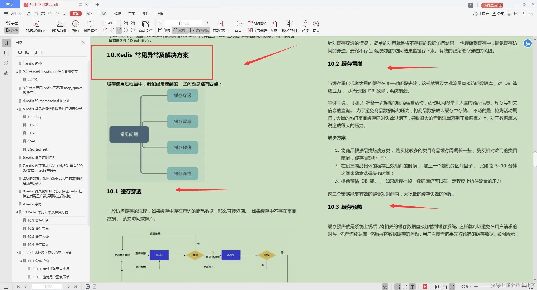Viewport: 537px width, 290px height.
Task: Open the zoom percentage dropdown
Action: click(119, 23)
